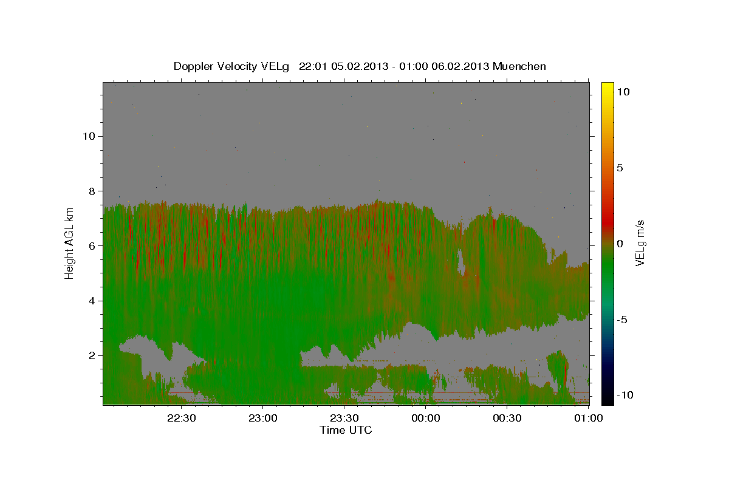Click the 23:30 time tick label

click(x=344, y=418)
